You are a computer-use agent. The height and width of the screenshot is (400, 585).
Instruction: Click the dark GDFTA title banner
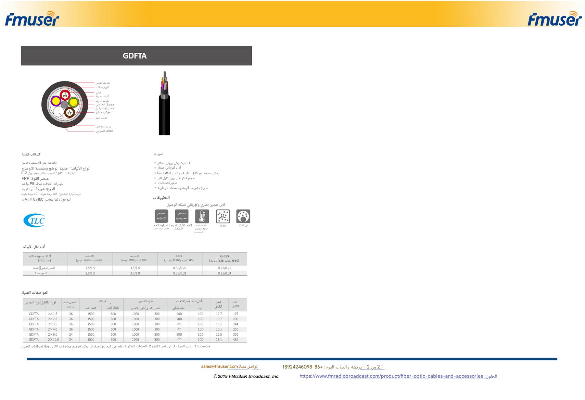click(136, 56)
